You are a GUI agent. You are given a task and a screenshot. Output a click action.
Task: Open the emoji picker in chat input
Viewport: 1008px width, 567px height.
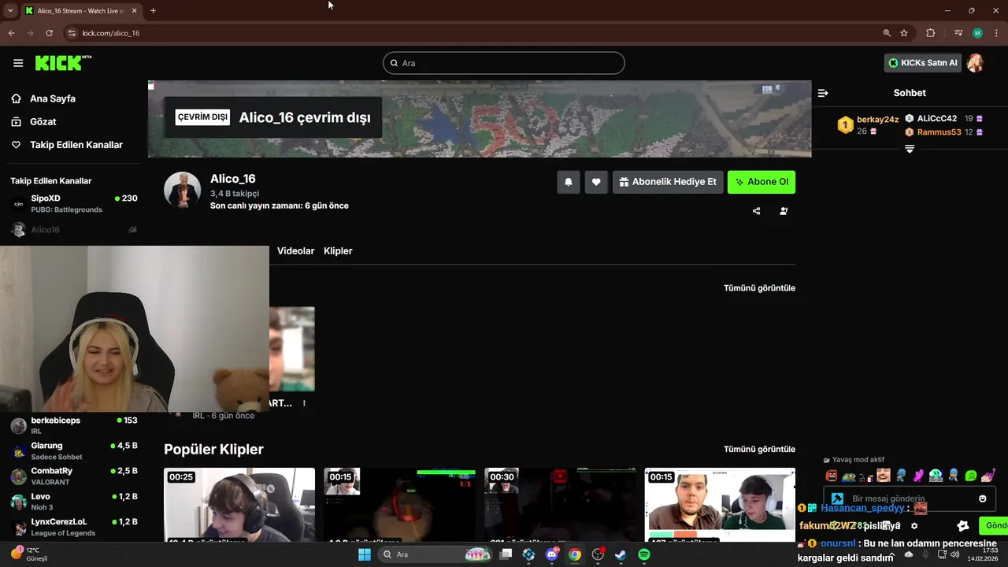click(982, 498)
